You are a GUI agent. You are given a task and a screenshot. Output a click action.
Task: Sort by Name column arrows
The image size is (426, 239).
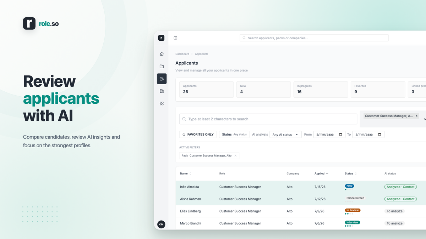pos(190,173)
